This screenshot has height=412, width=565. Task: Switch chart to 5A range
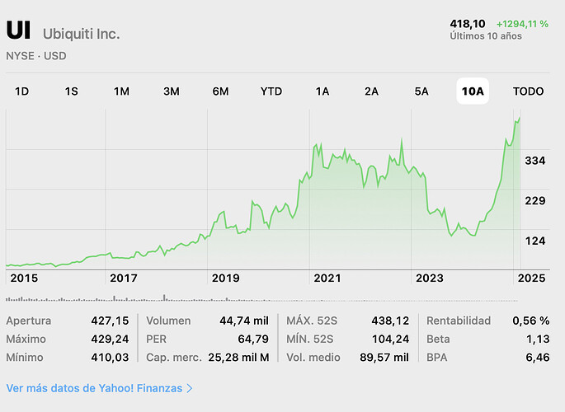pyautogui.click(x=421, y=91)
